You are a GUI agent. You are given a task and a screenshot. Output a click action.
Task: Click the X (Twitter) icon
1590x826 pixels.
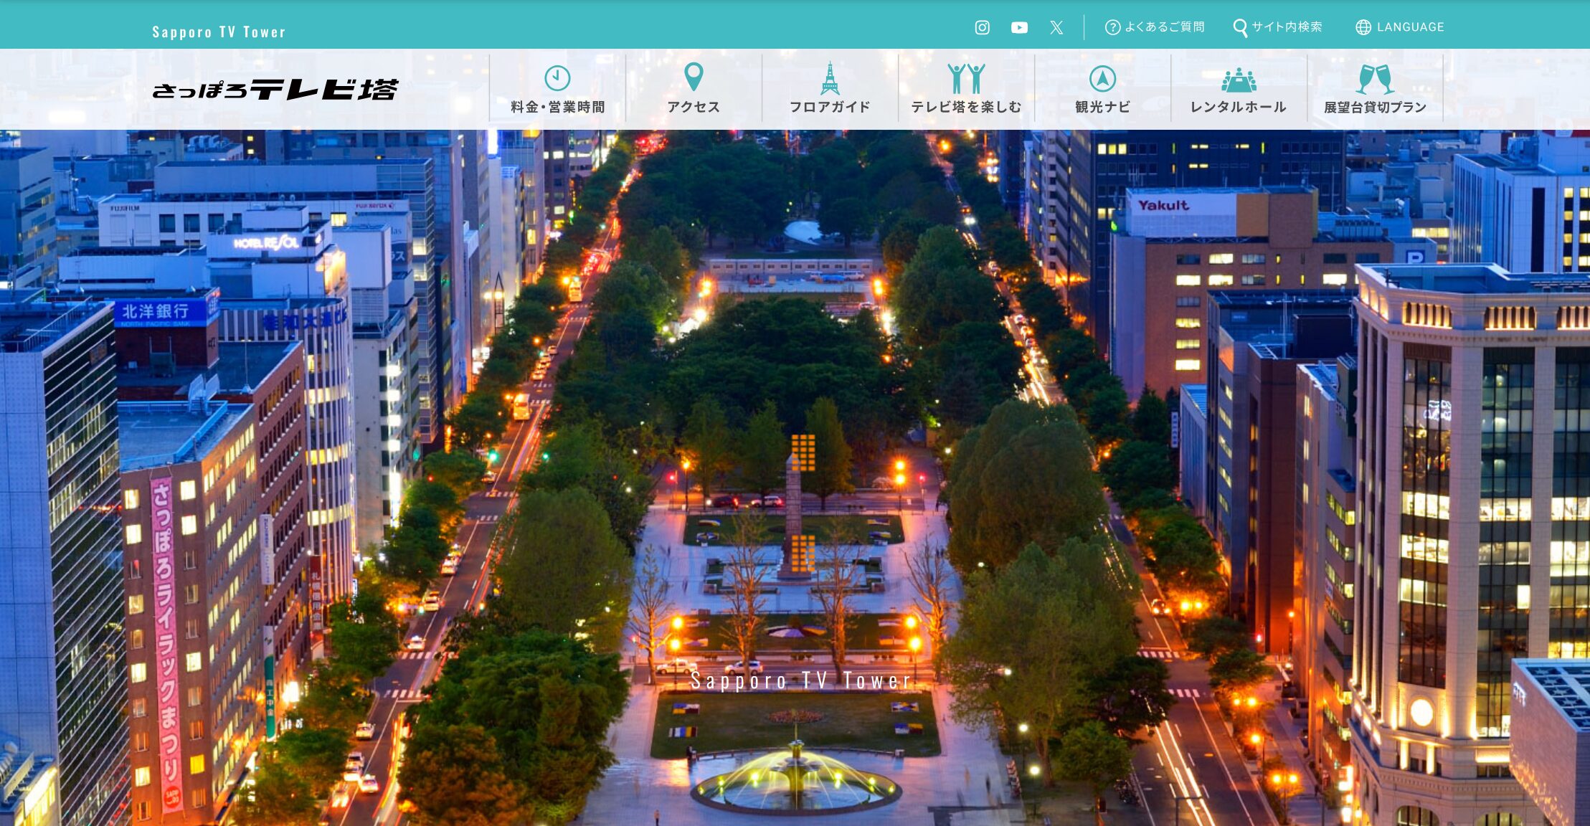click(x=1056, y=27)
